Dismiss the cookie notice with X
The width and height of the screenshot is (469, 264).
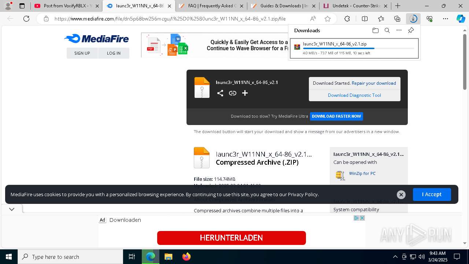(401, 195)
